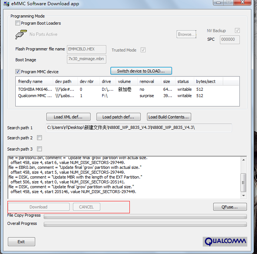
Task: Click the dev nbr column header
Action: click(x=89, y=81)
